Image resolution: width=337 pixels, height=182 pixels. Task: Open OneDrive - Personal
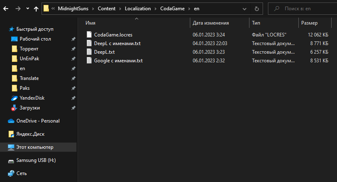tap(38, 121)
